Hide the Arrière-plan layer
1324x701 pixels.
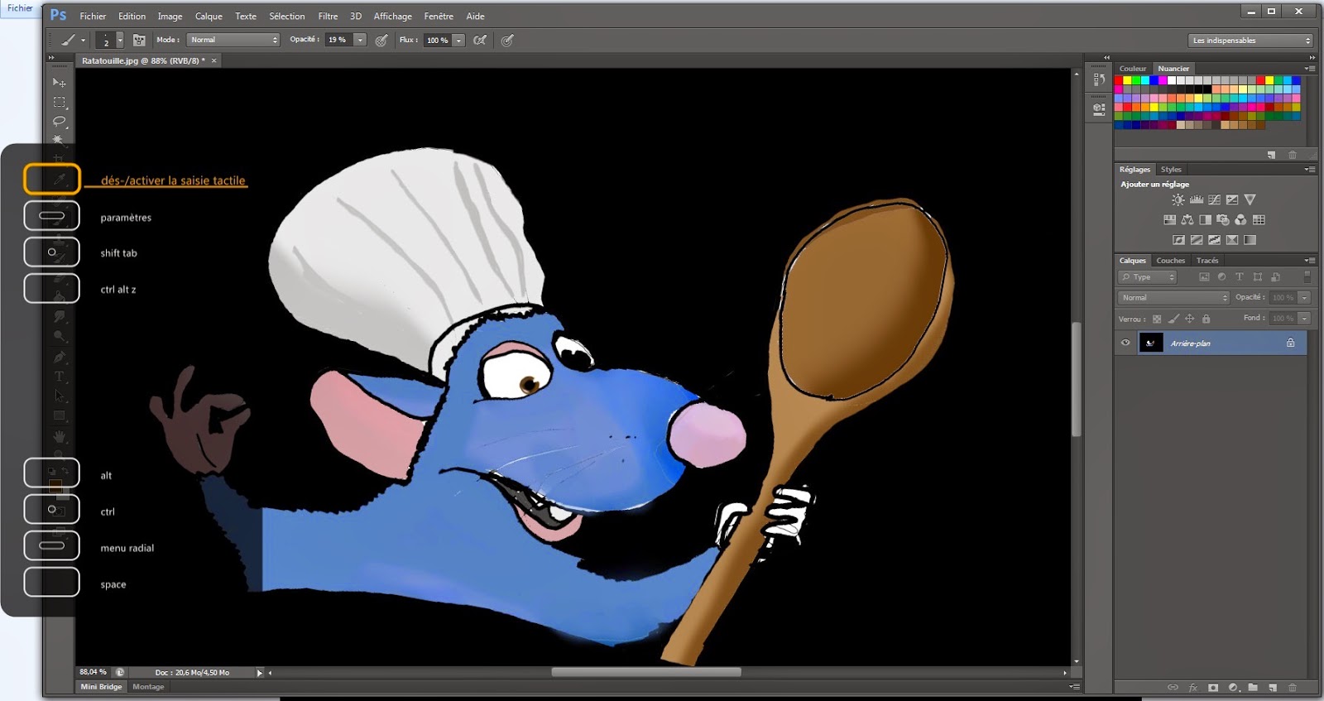(x=1125, y=343)
